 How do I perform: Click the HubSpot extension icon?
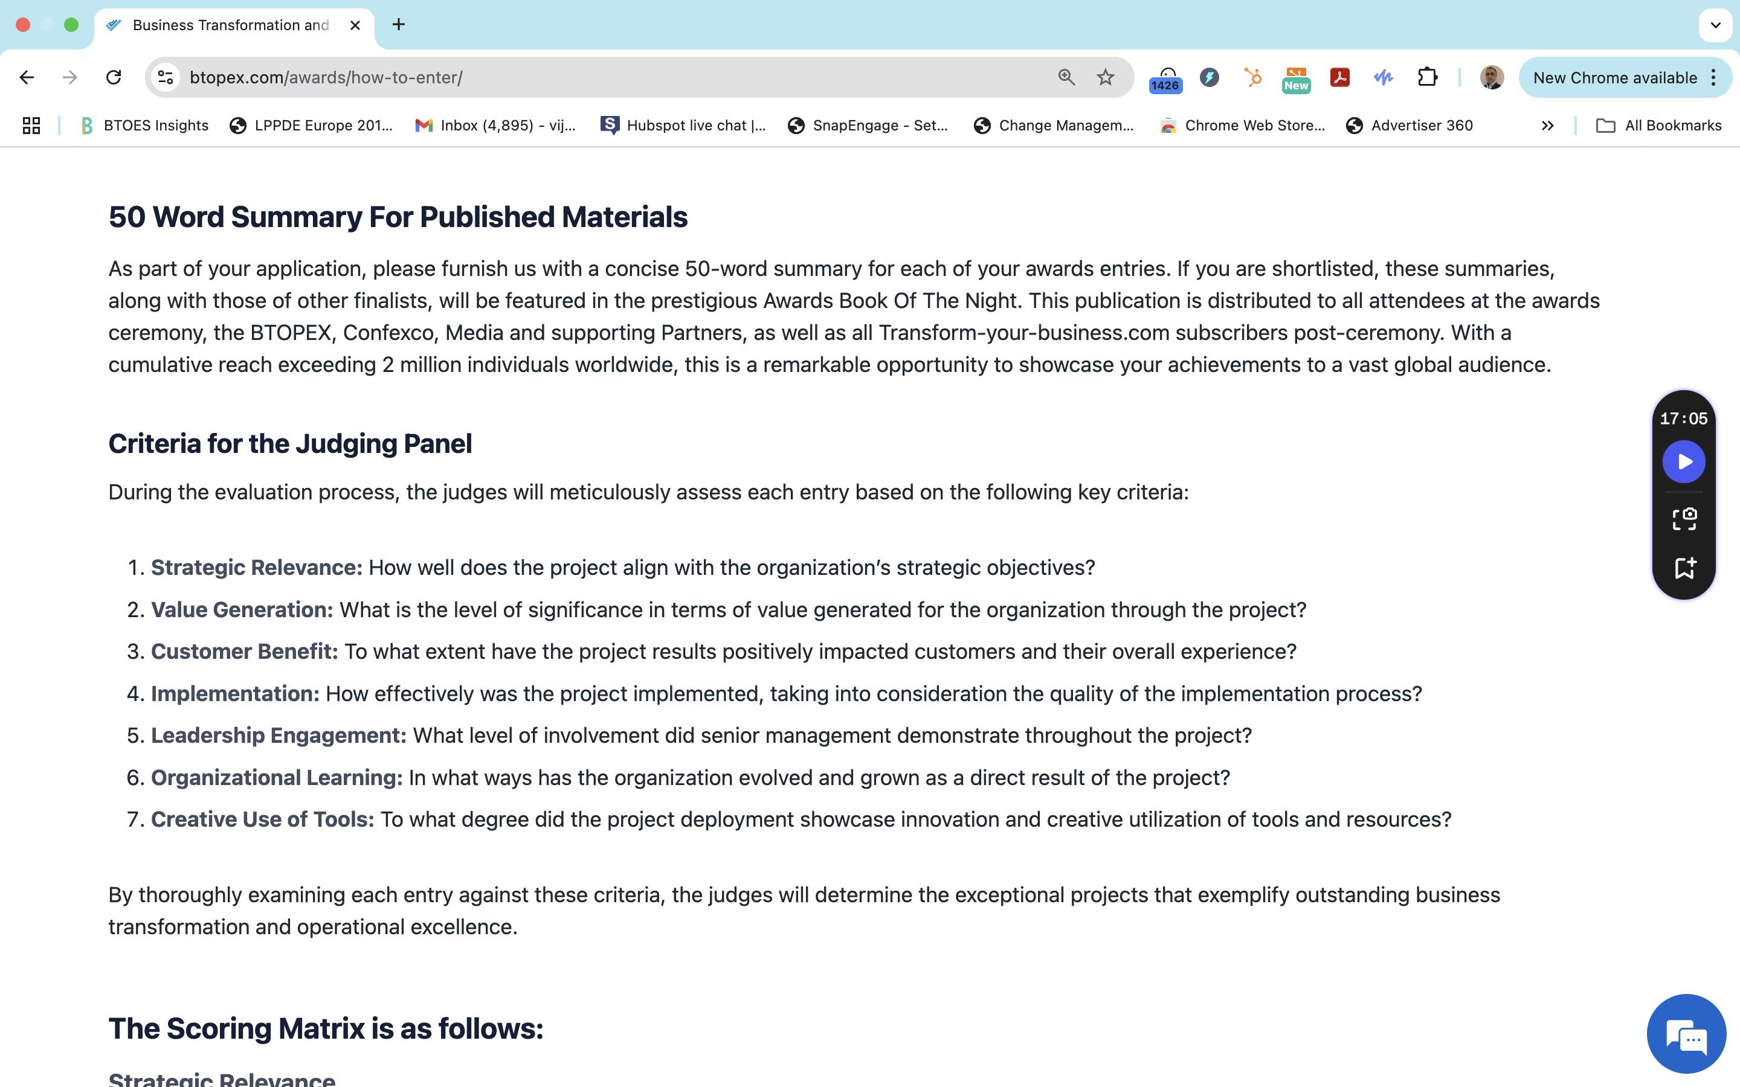click(1253, 77)
